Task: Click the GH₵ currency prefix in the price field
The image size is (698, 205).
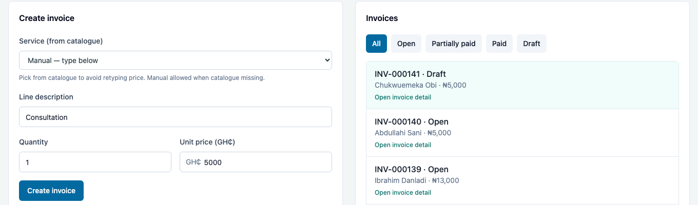Action: point(193,162)
